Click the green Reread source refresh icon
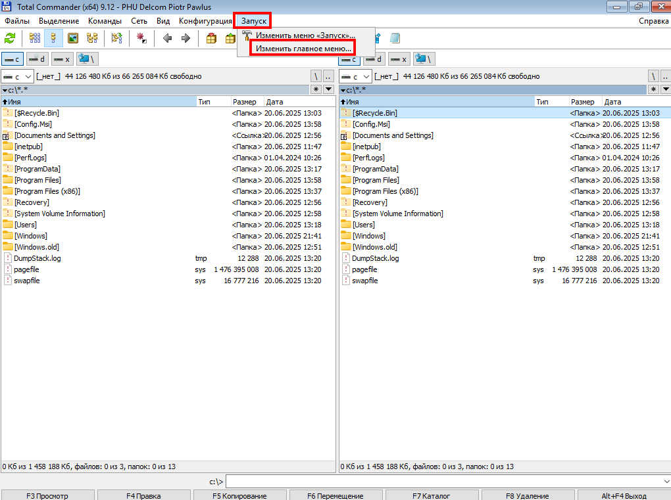This screenshot has height=500, width=671. click(x=10, y=39)
